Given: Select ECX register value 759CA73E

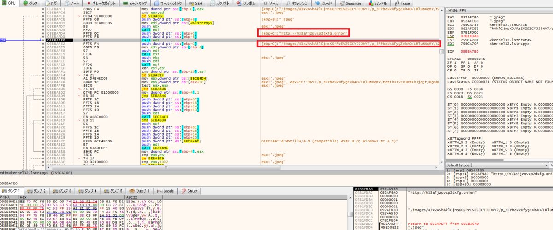Looking at the screenshot, I should (x=469, y=25).
